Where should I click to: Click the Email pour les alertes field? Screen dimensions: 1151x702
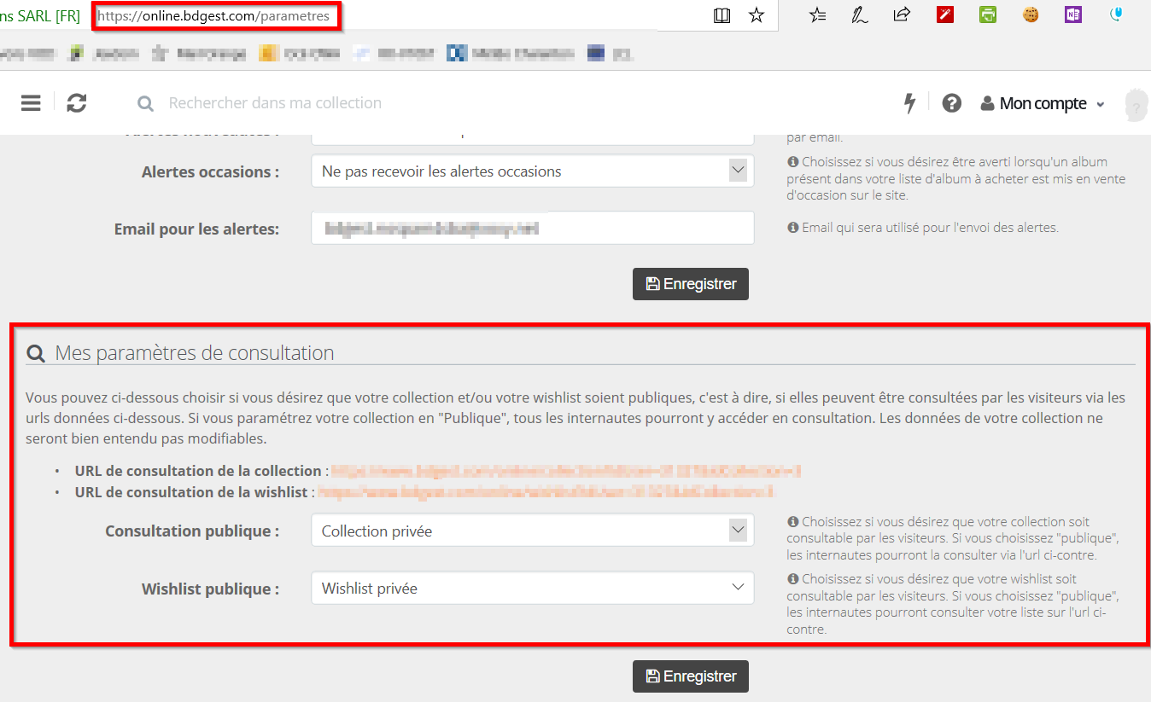[532, 229]
